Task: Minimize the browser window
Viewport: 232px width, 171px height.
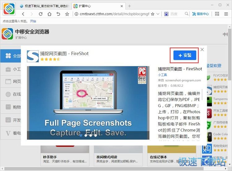Action: pos(212,5)
